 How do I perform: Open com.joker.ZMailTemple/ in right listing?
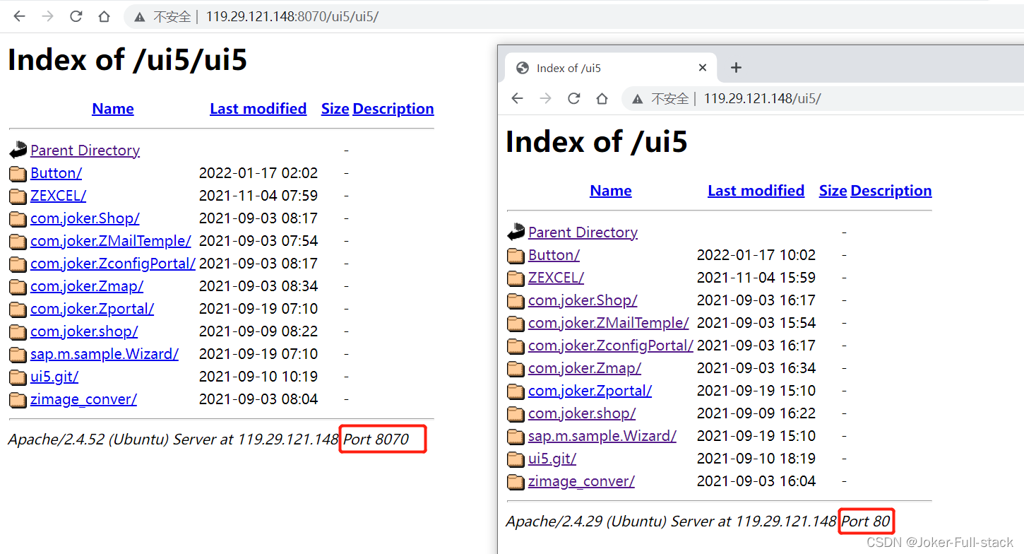608,323
